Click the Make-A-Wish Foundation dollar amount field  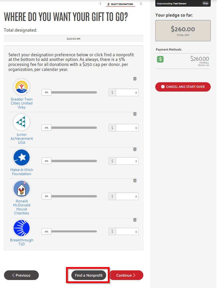coord(127,161)
